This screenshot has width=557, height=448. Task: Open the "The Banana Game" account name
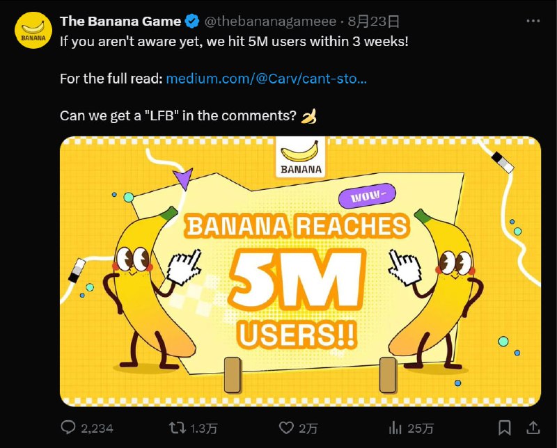[x=120, y=22]
